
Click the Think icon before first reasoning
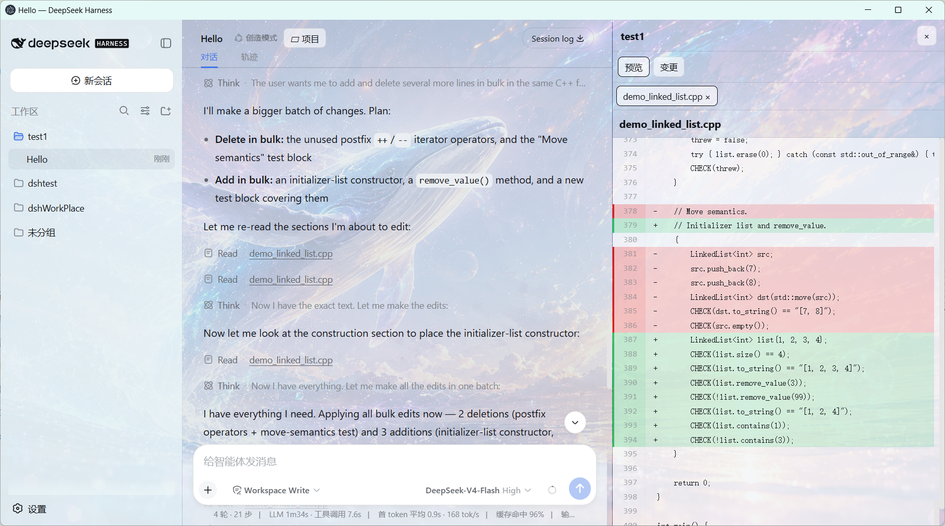[x=209, y=83]
